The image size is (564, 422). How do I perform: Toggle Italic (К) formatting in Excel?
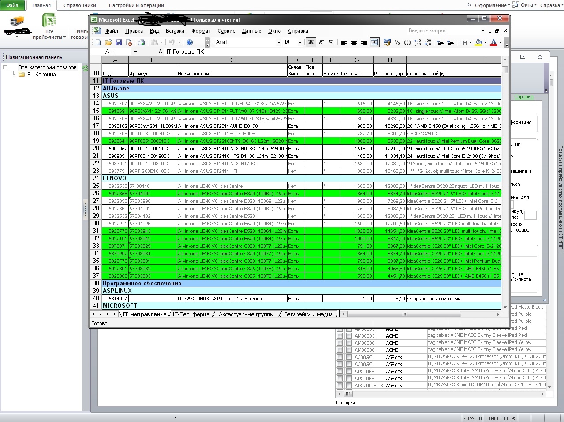tap(321, 42)
